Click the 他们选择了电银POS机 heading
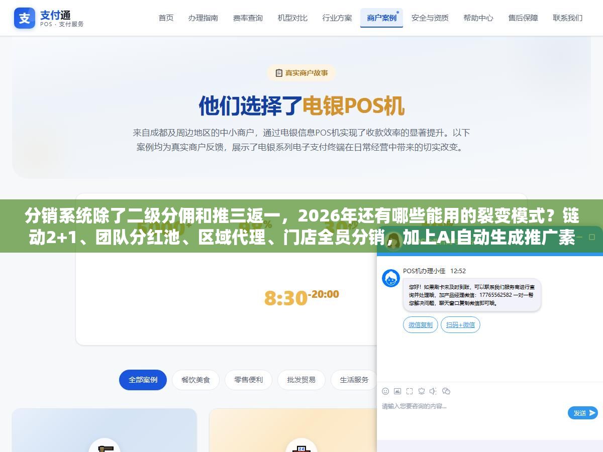 click(301, 105)
